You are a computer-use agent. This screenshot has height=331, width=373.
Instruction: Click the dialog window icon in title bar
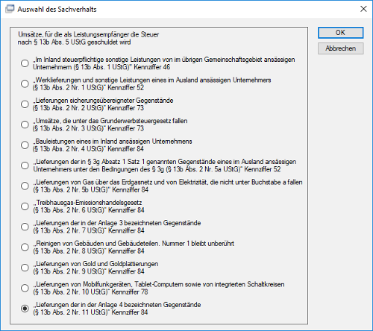10,9
